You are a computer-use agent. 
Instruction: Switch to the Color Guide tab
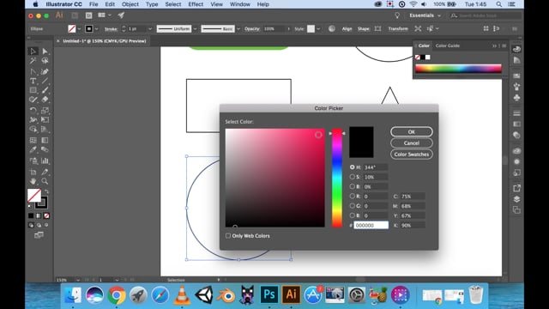coord(448,45)
